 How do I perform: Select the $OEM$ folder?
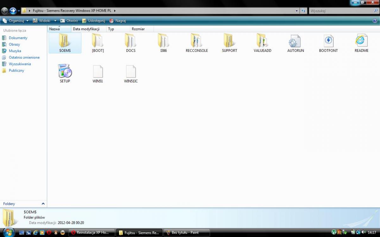65,43
